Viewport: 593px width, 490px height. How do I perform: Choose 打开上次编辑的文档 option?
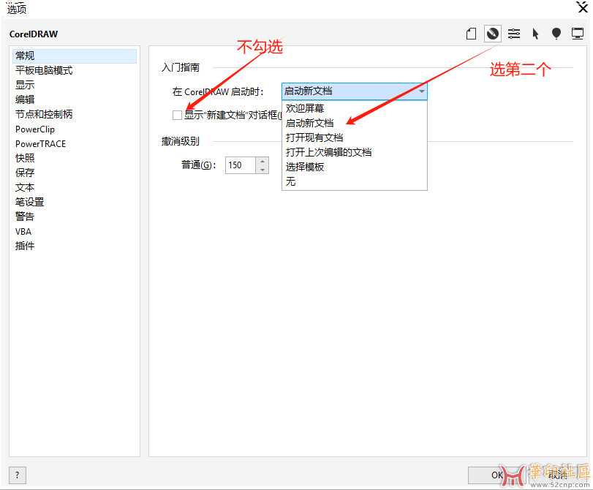pos(355,152)
